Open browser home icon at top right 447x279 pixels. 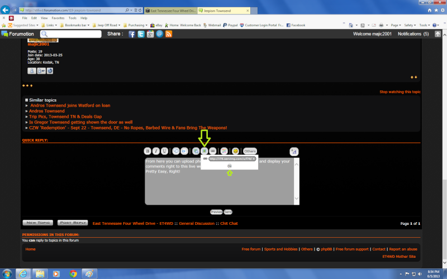[x=430, y=10]
